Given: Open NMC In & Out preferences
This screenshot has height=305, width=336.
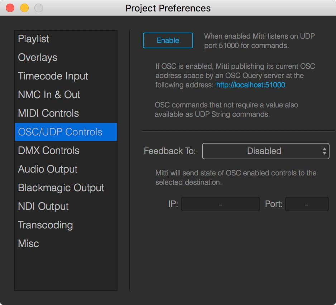Looking at the screenshot, I should click(x=66, y=95).
